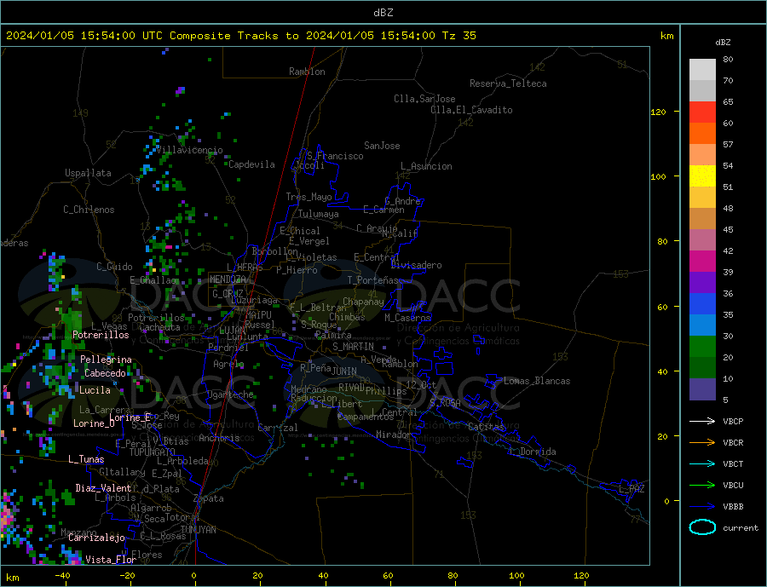
Task: Click the L_Asuncion label
Action: point(427,166)
